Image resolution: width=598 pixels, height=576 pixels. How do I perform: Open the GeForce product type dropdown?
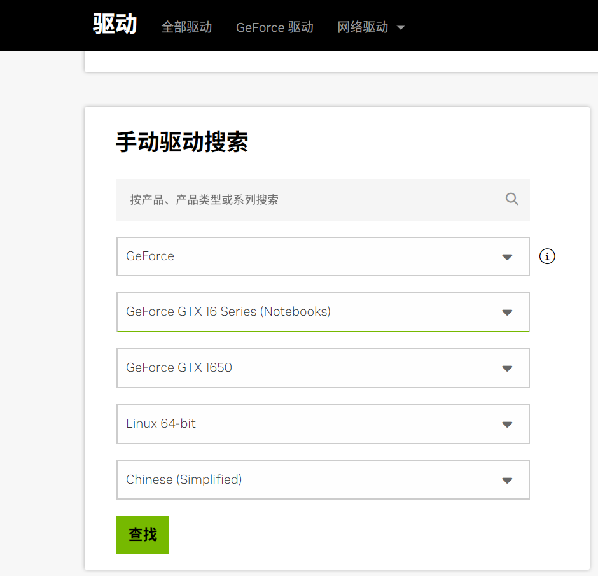[323, 256]
